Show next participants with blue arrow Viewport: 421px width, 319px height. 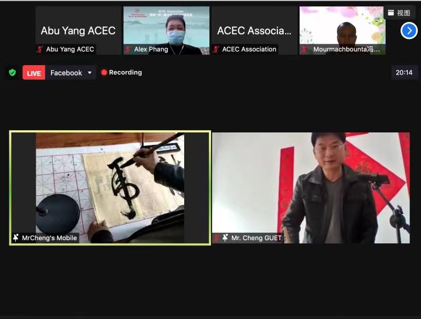click(409, 31)
